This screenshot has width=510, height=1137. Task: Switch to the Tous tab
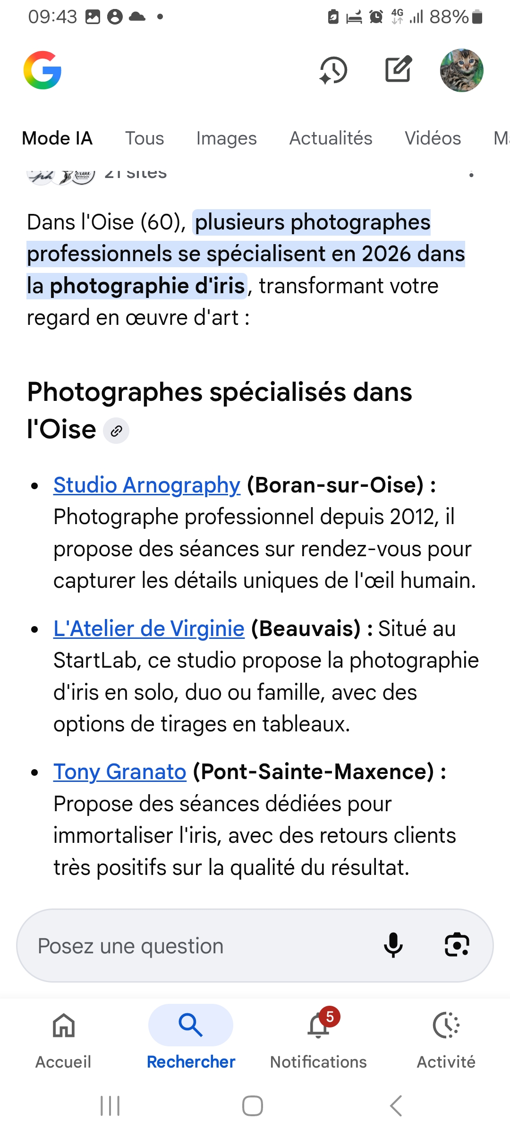144,138
